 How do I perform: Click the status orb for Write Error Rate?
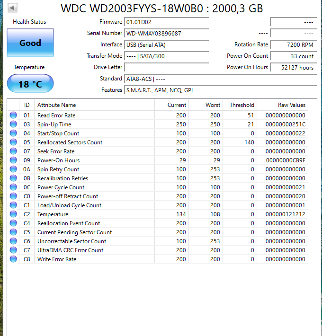[13, 259]
